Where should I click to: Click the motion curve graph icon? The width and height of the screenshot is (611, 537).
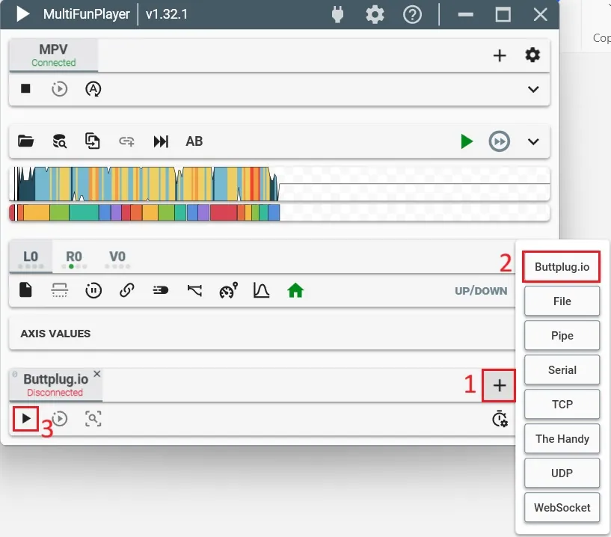pyautogui.click(x=261, y=290)
